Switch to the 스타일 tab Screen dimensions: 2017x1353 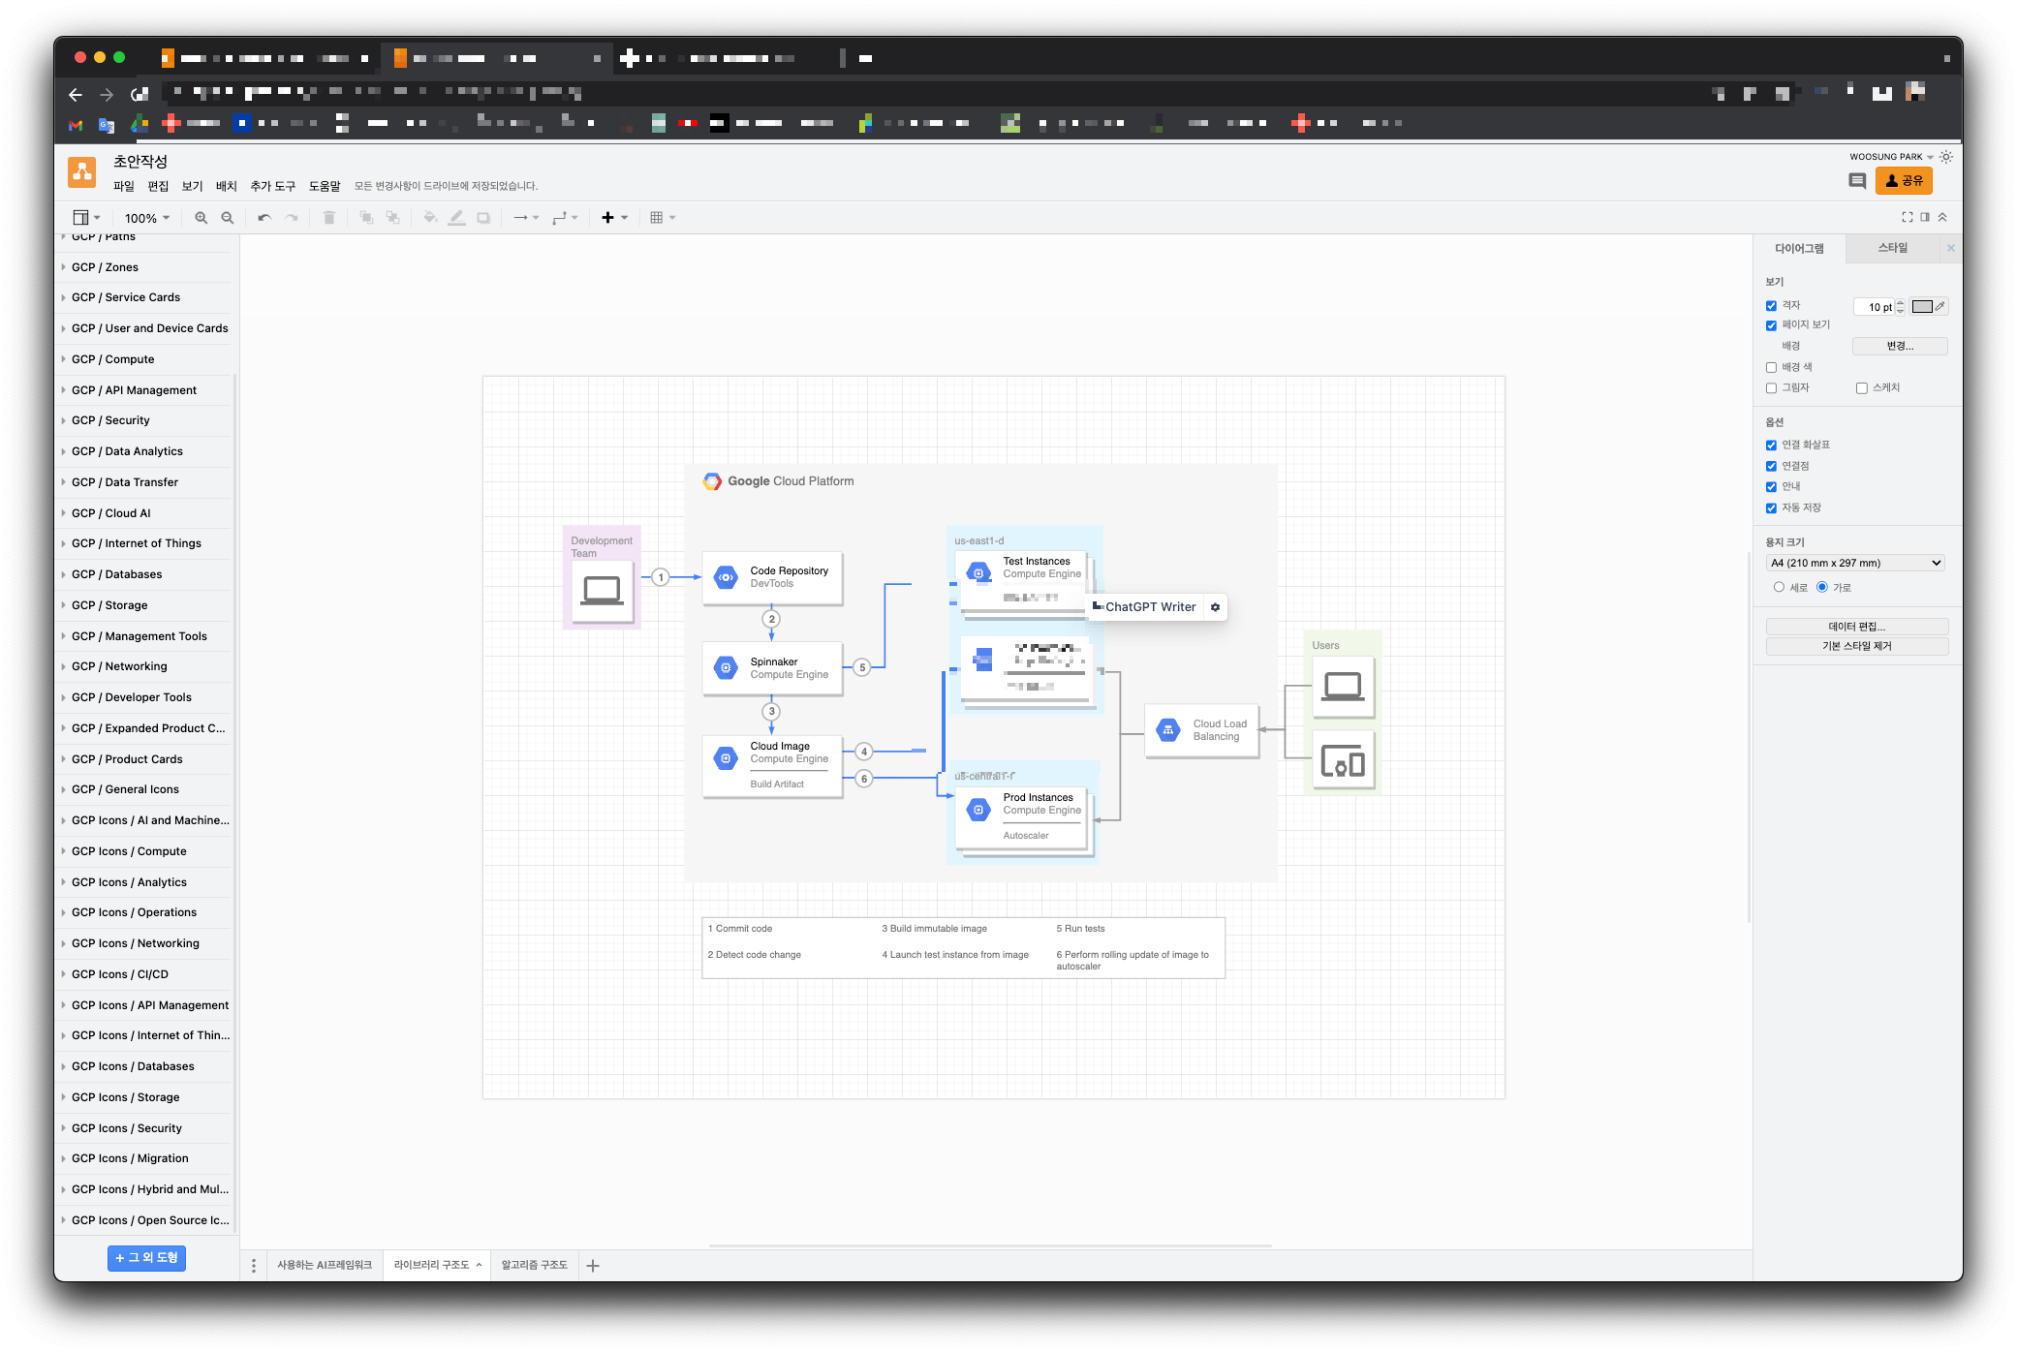(x=1892, y=248)
